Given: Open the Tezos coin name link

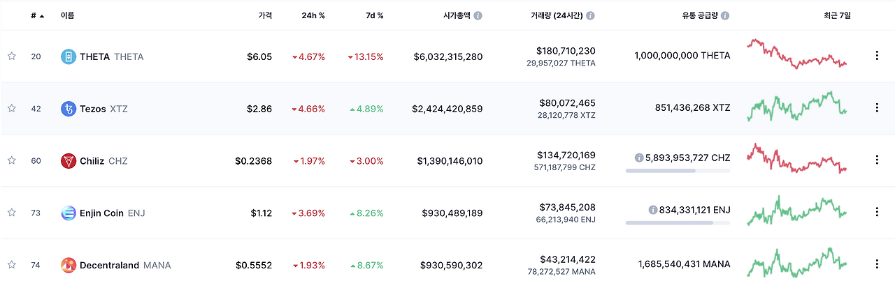Looking at the screenshot, I should tap(93, 109).
